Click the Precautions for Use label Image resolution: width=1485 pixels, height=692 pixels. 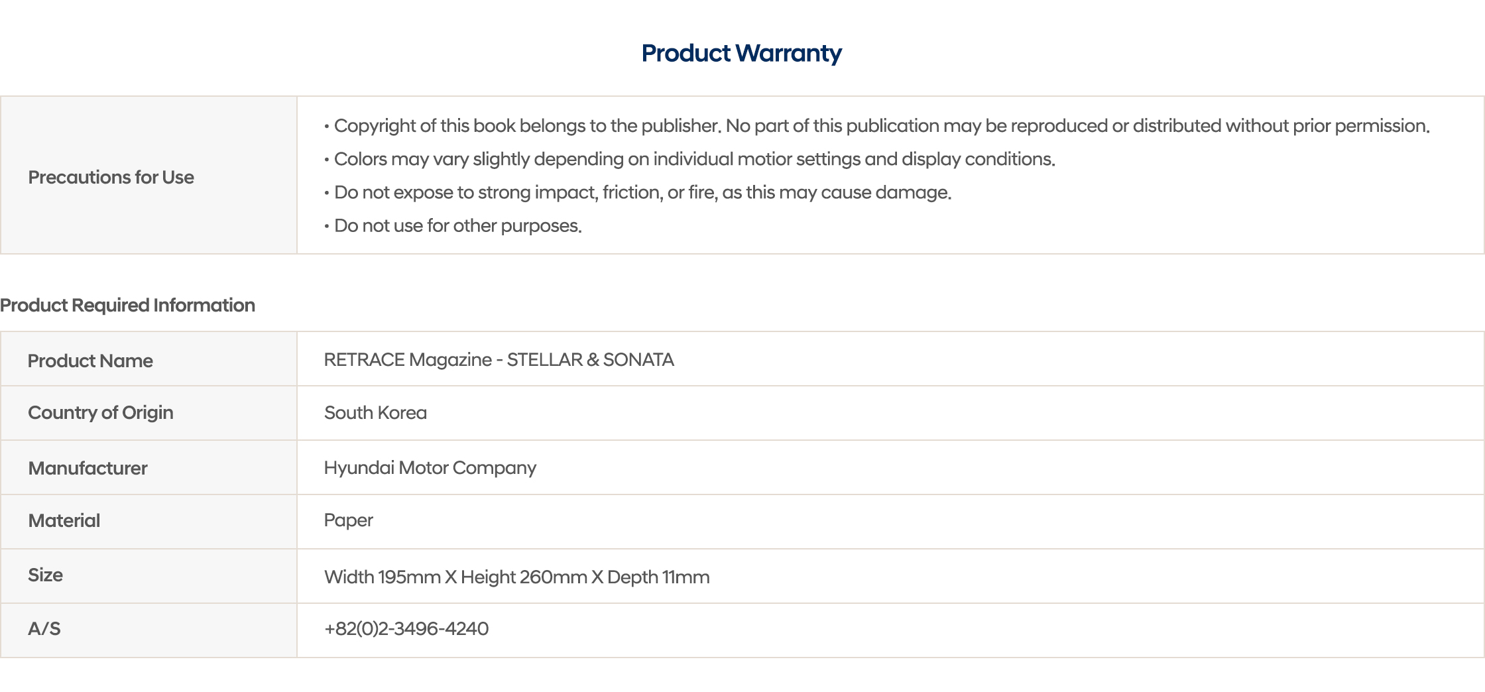point(111,177)
